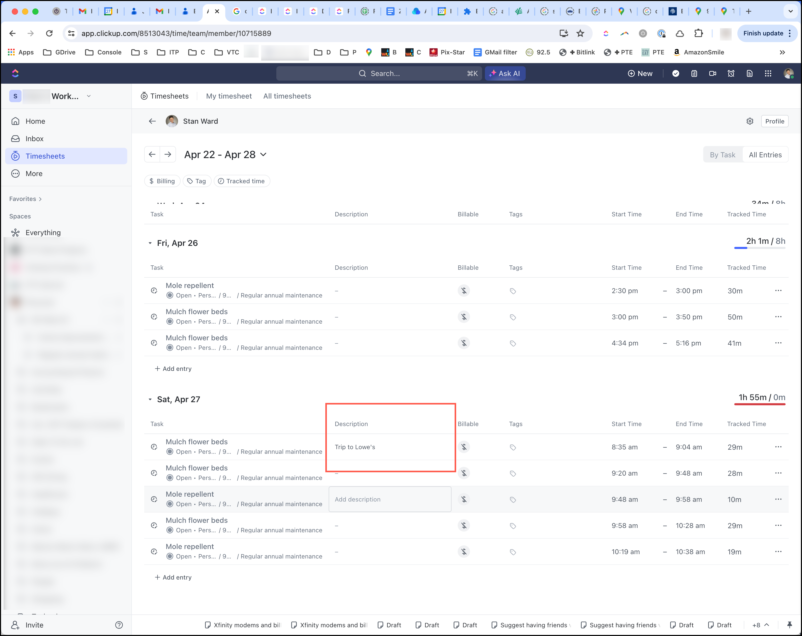Open the Tracked time filter
This screenshot has width=802, height=636.
(x=242, y=181)
